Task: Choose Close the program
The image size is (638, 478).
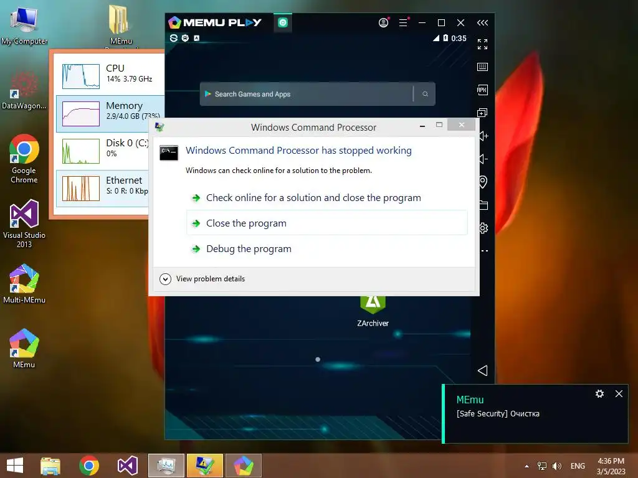Action: (x=326, y=223)
